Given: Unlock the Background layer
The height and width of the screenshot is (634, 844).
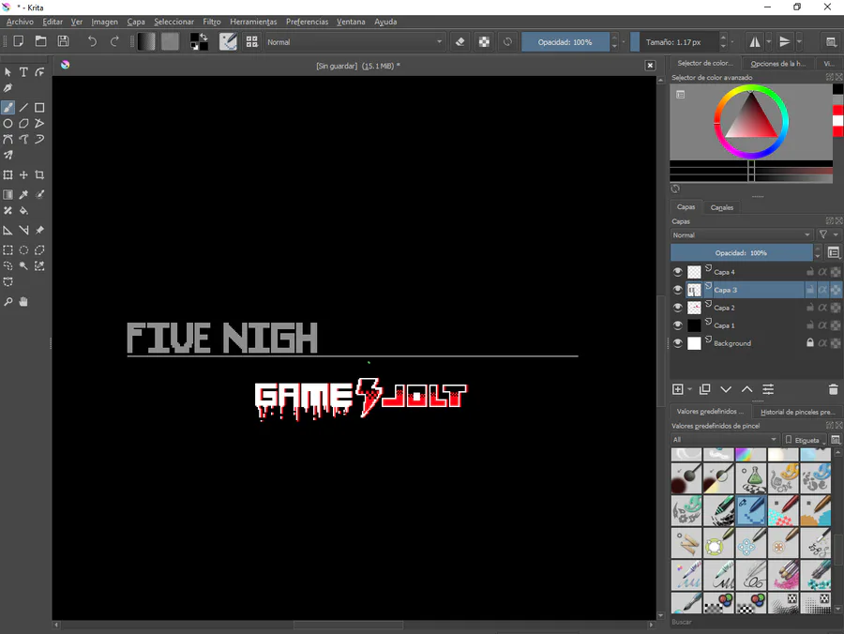Looking at the screenshot, I should point(809,343).
